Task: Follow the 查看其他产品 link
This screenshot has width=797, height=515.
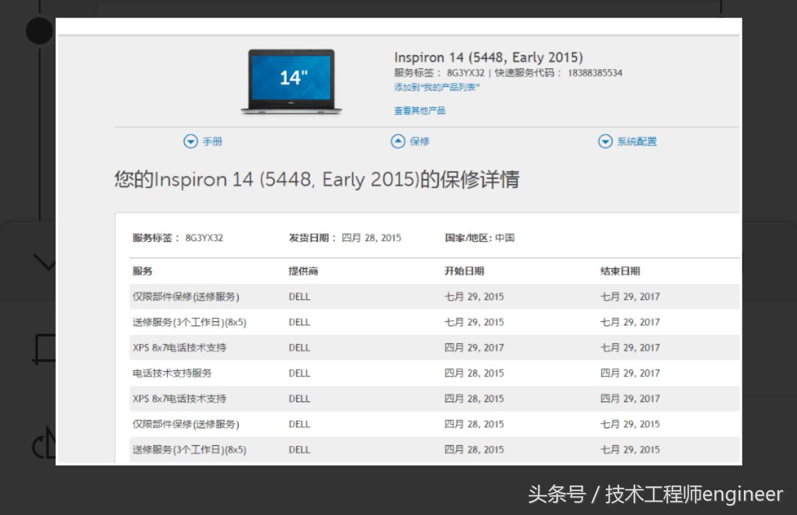Action: 419,110
